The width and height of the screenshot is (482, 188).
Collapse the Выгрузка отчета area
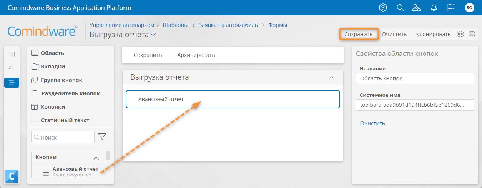coord(332,78)
